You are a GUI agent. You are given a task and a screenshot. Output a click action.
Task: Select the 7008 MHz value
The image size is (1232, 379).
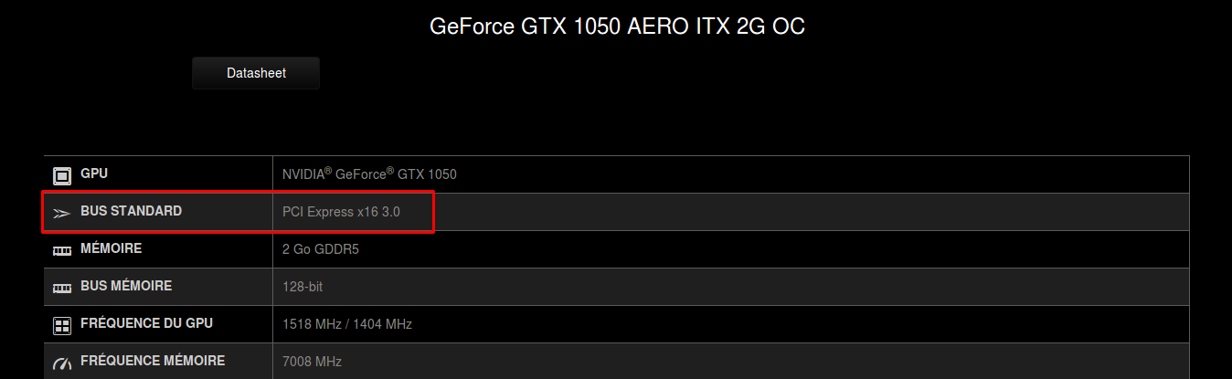(313, 362)
